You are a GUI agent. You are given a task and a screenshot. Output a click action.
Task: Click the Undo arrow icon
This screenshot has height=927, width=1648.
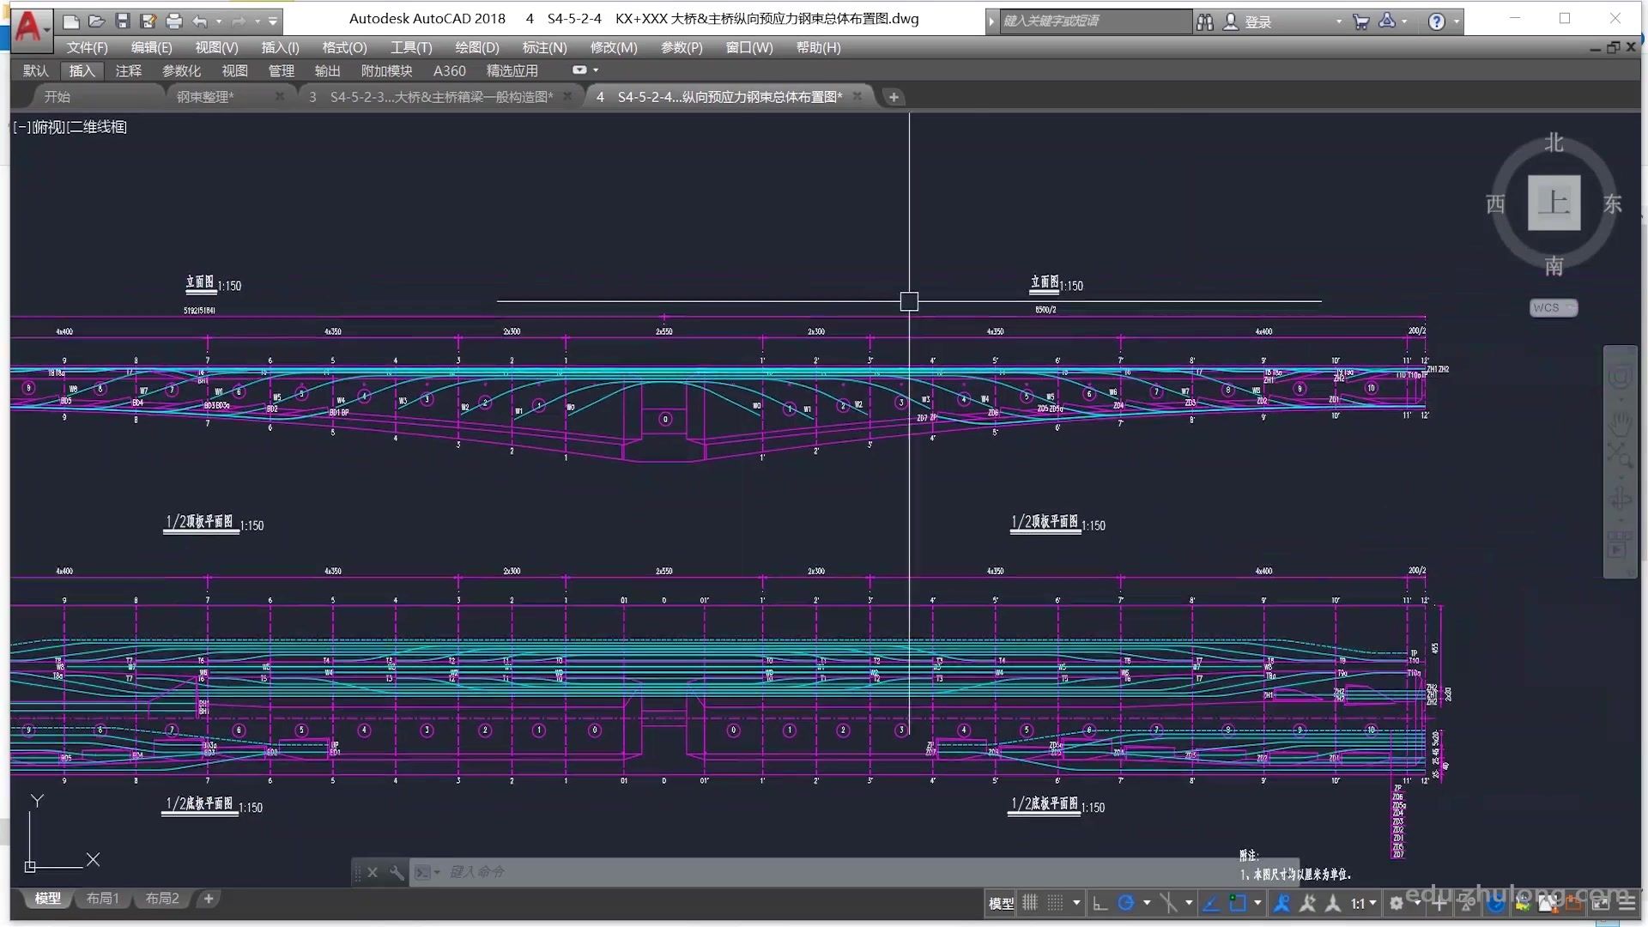(x=199, y=21)
